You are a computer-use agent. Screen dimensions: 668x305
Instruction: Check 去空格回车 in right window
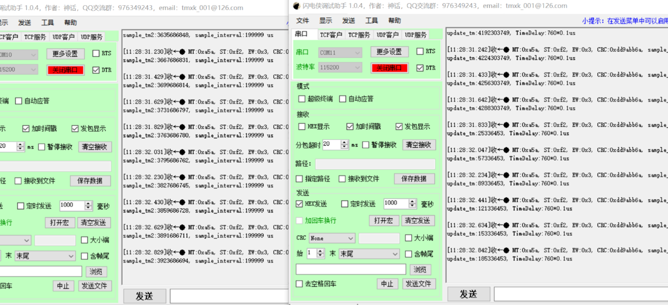coord(300,284)
